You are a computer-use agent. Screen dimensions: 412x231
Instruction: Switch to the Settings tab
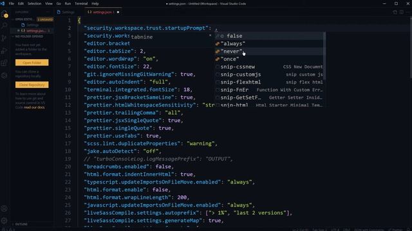pos(68,12)
